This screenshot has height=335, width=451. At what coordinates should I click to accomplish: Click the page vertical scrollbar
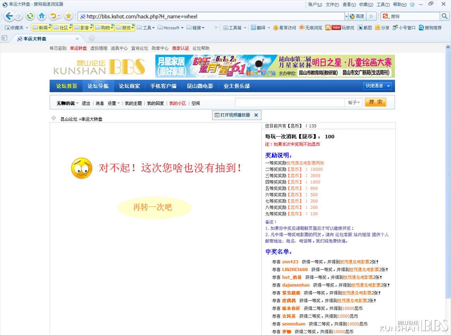(448, 174)
